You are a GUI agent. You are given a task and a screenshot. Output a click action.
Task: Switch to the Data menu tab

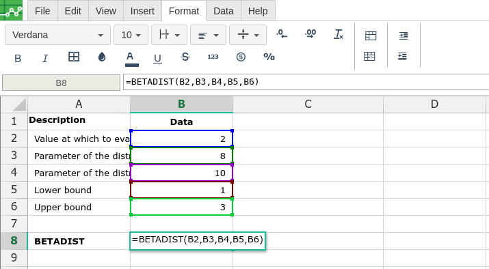pos(224,11)
